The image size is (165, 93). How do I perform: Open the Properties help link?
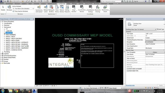coord(130,86)
